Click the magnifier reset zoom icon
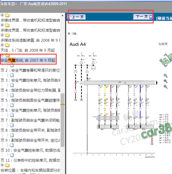172x174 pixels. point(165,76)
